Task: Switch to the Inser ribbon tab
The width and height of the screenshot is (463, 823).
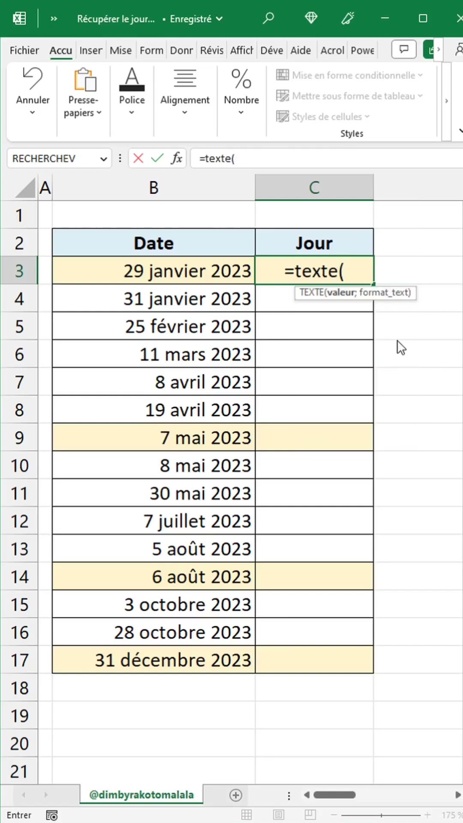Action: point(90,51)
